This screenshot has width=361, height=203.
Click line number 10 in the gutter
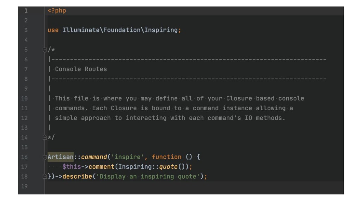[x=24, y=99]
